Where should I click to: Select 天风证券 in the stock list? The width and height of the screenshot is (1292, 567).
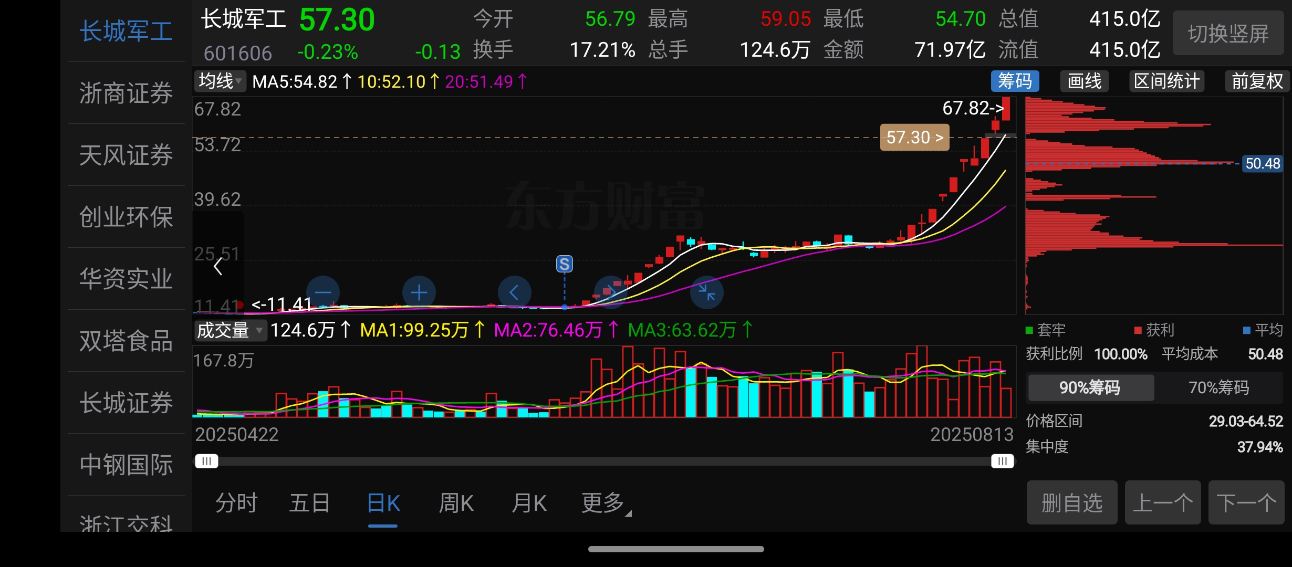tap(126, 155)
